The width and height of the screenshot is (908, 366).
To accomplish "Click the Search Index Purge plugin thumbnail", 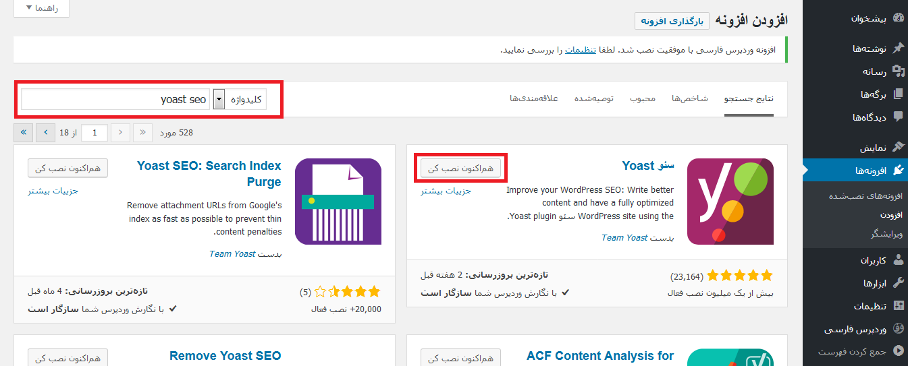I will coord(338,202).
